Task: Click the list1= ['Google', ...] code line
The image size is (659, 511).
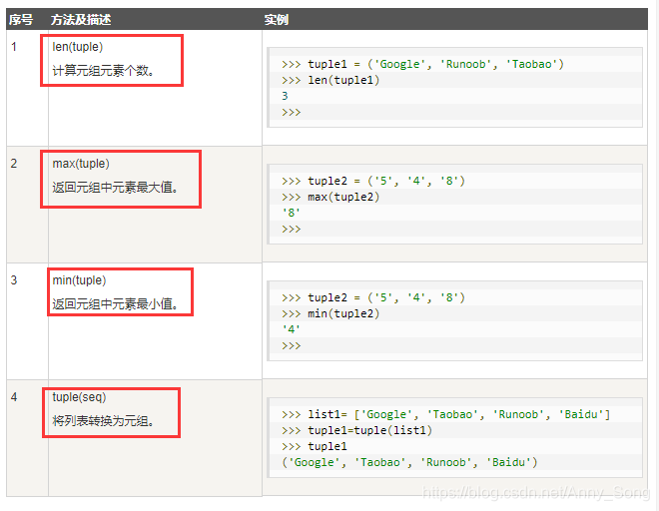Action: pos(446,415)
